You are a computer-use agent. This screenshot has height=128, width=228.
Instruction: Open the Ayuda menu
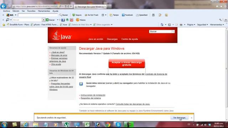[56, 11]
